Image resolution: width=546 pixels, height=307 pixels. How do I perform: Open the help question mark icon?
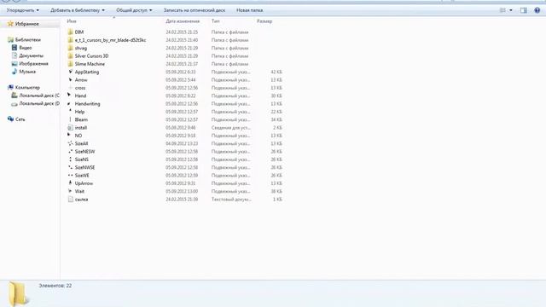coord(537,10)
